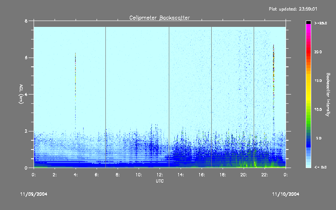Click the "Plot updated: 23:59:01" timestamp

click(x=293, y=9)
